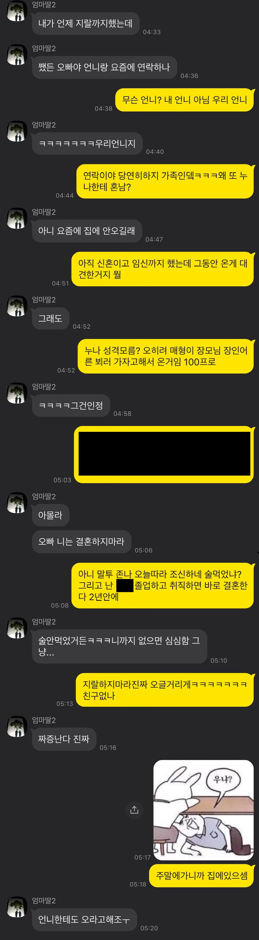This screenshot has width=259, height=940.
Task: Select the yellow bubble 무슨 언니? 내 언니 아님 우리 언니
Action: pyautogui.click(x=185, y=100)
